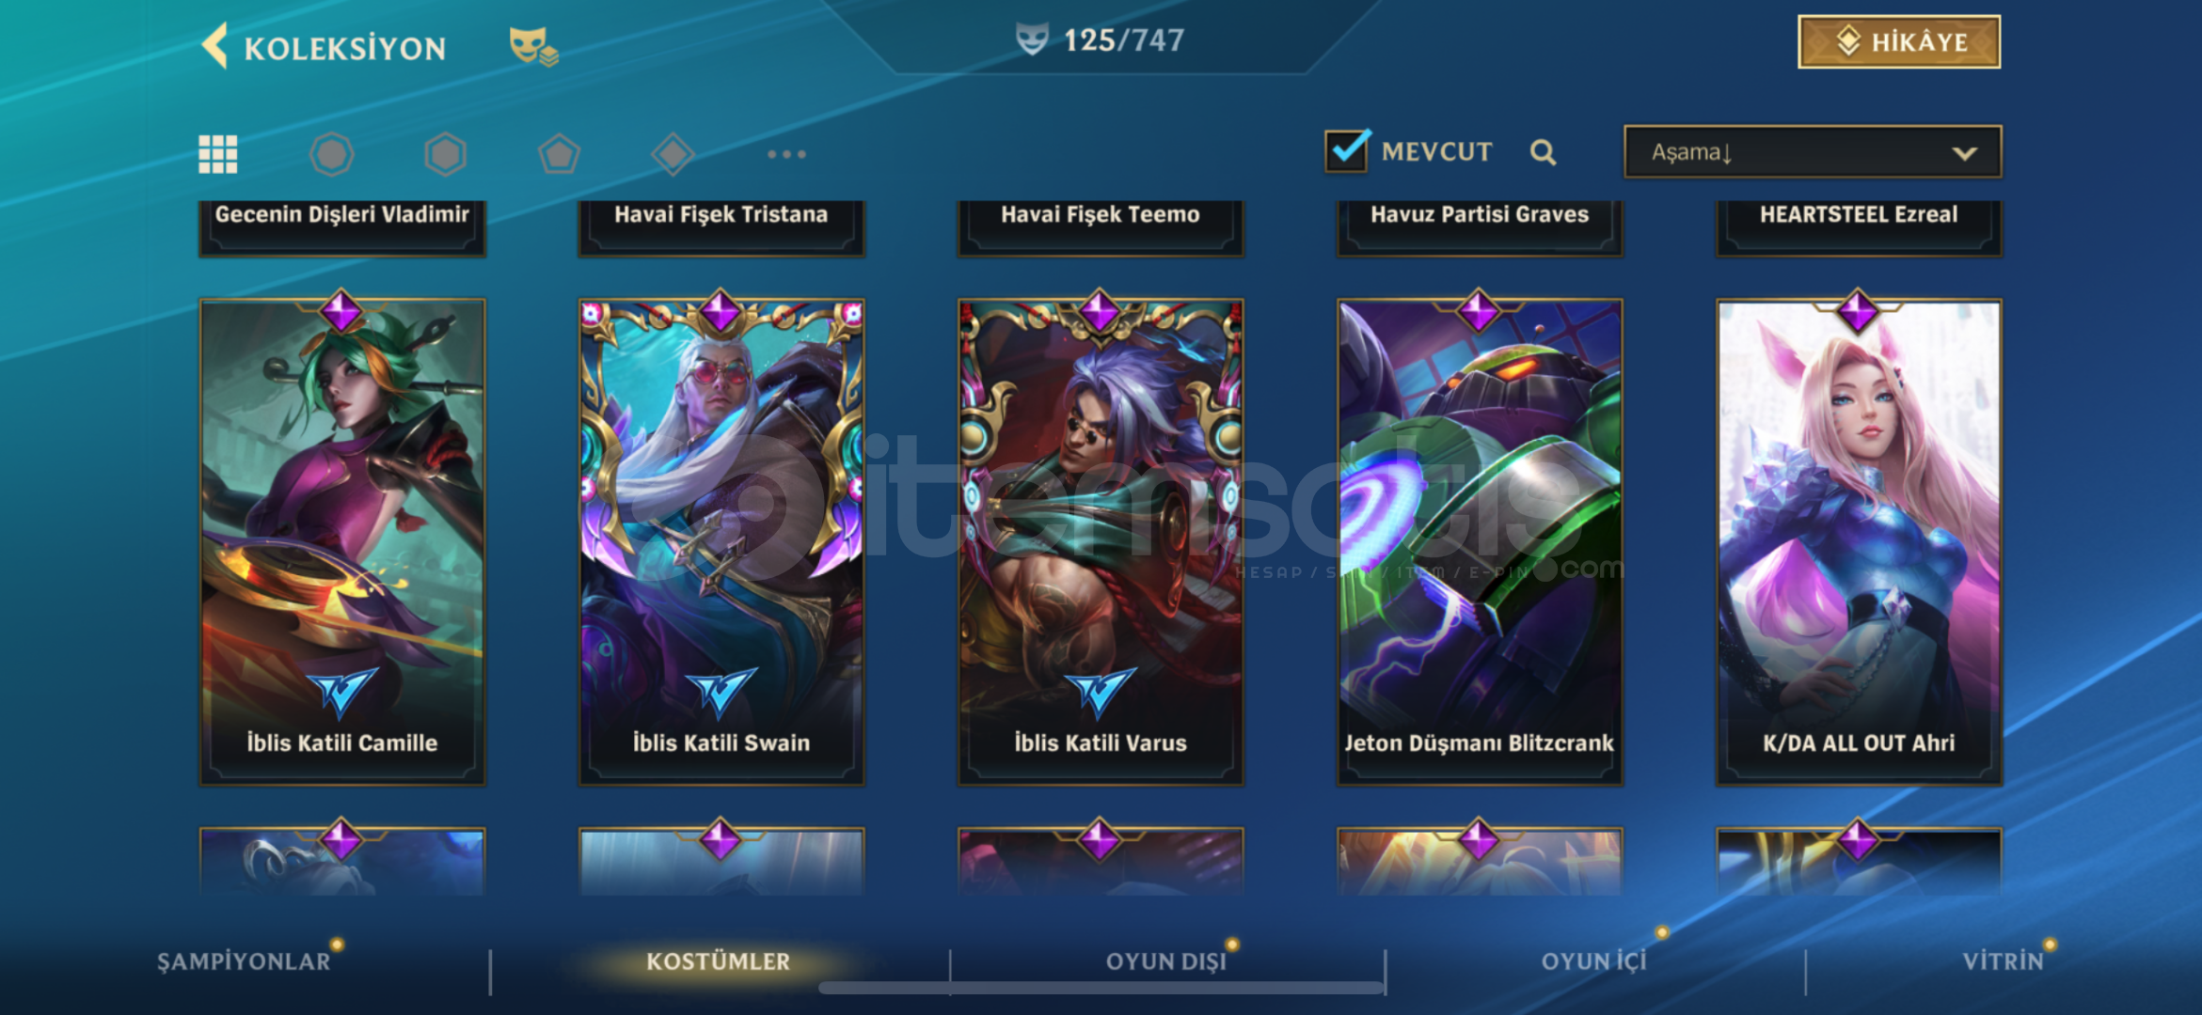Image resolution: width=2202 pixels, height=1015 pixels.
Task: Select the İblis Katili Camille skin card
Action: [342, 540]
